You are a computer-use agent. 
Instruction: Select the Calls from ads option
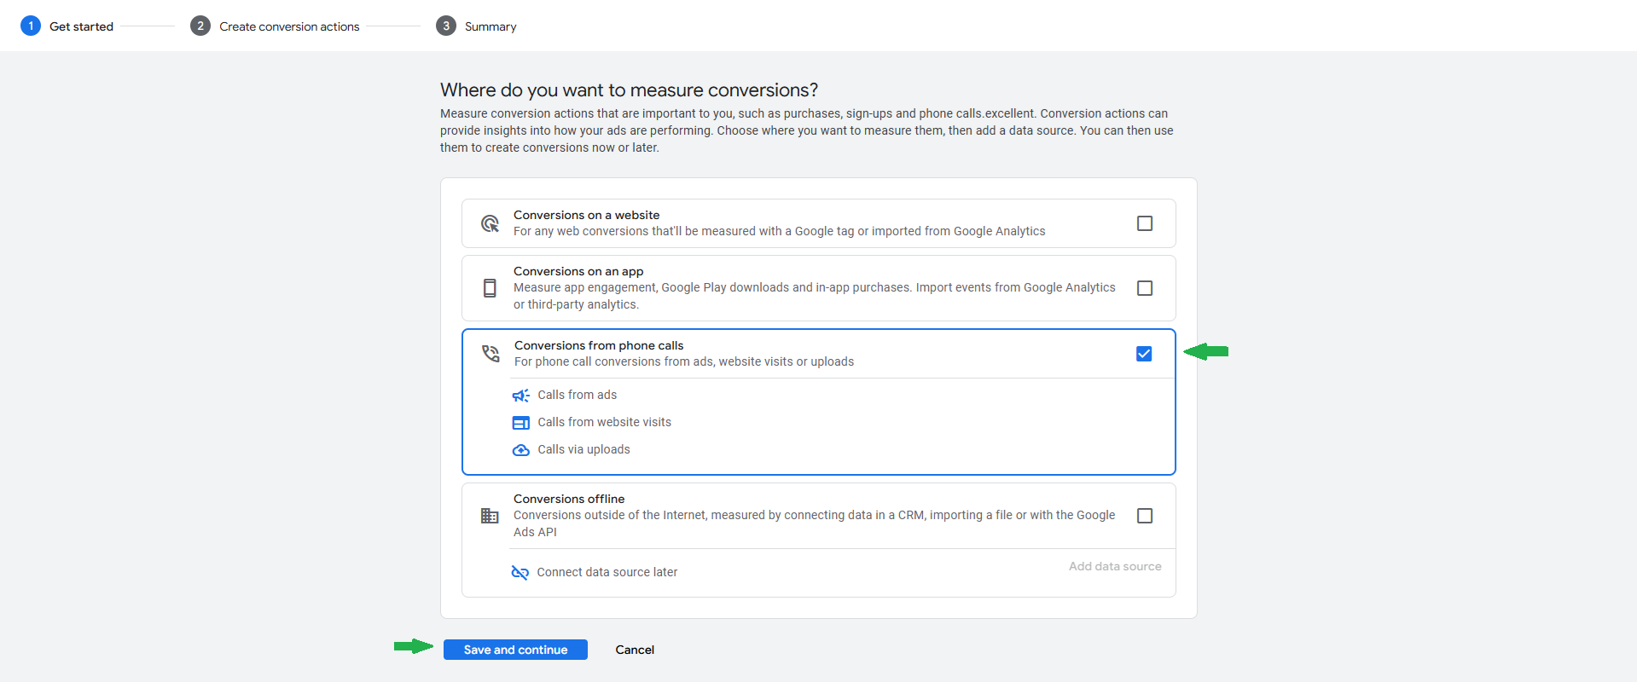pos(577,396)
